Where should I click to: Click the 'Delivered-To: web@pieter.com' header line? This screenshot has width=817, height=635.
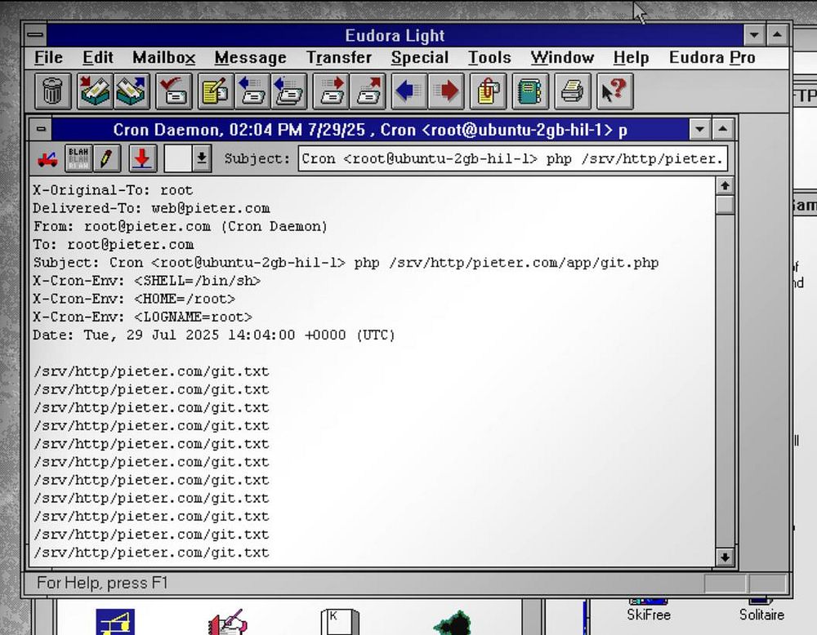(x=151, y=208)
